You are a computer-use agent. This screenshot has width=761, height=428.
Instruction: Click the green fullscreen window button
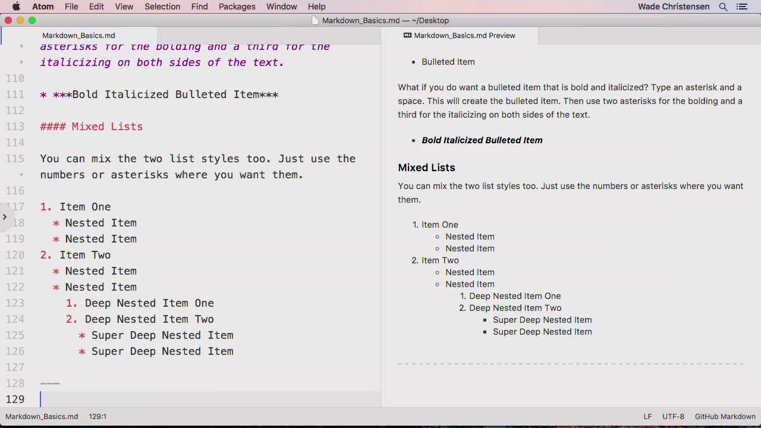[x=32, y=20]
